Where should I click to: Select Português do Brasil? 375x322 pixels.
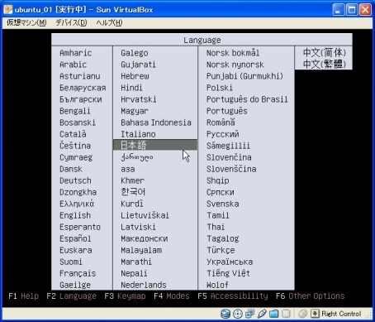click(x=247, y=99)
